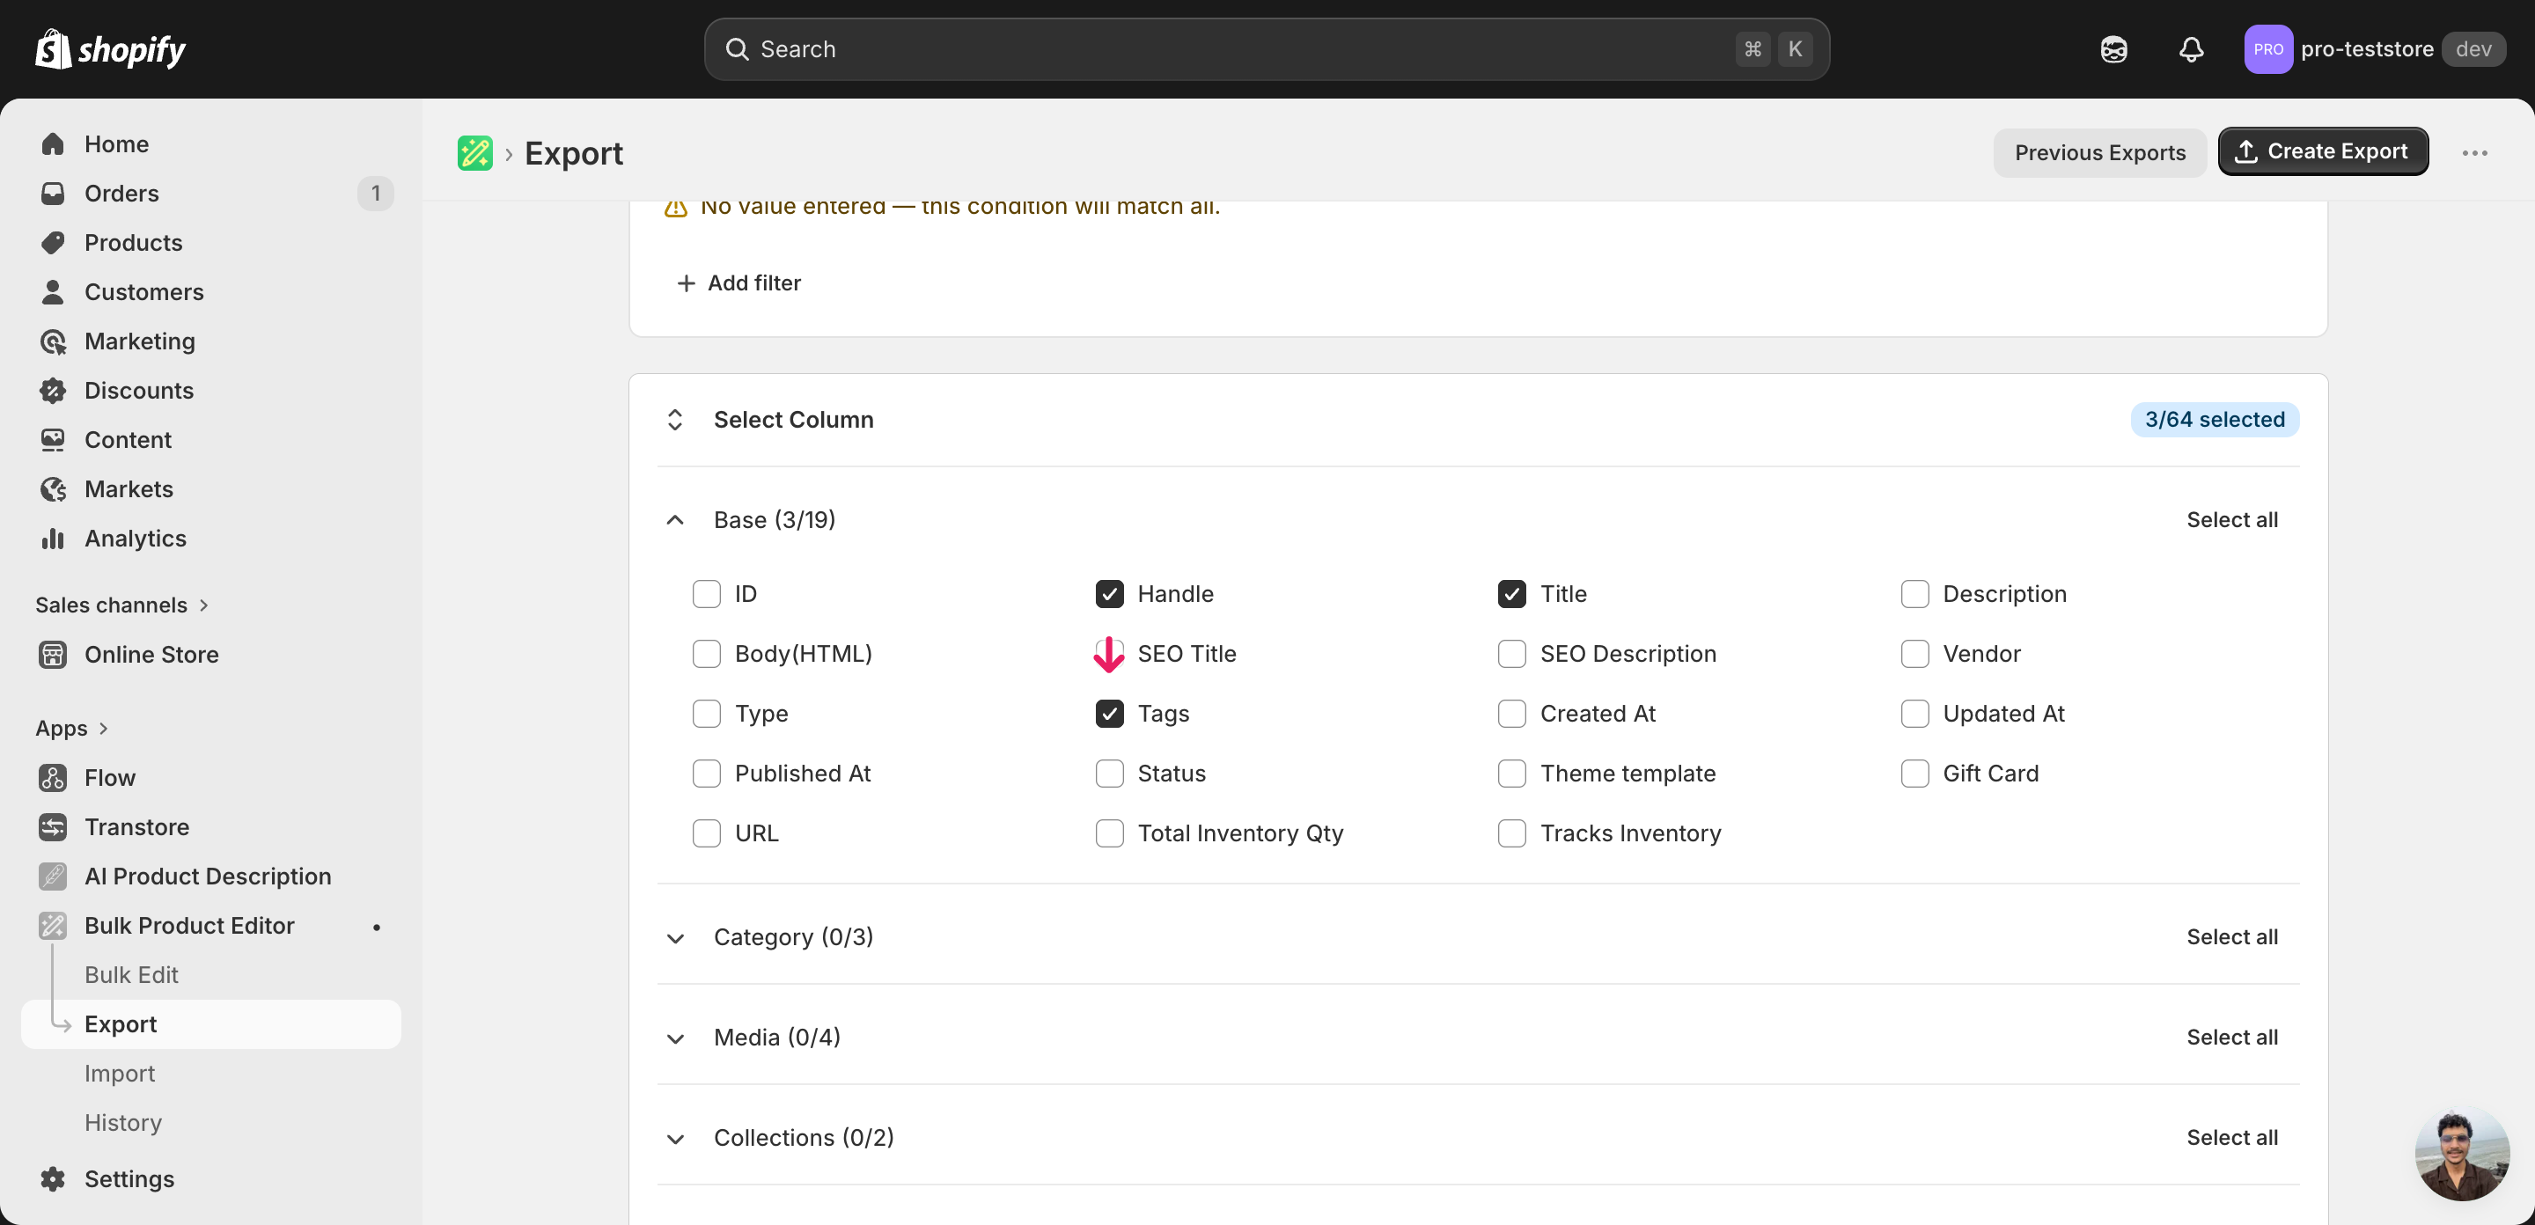Check the Vendor column checkbox
The image size is (2535, 1225).
[1914, 653]
